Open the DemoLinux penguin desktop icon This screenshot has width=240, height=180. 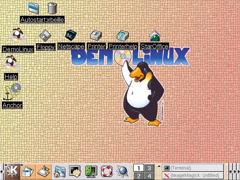pos(17,36)
